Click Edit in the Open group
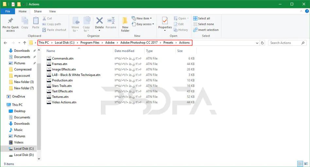 (179, 24)
